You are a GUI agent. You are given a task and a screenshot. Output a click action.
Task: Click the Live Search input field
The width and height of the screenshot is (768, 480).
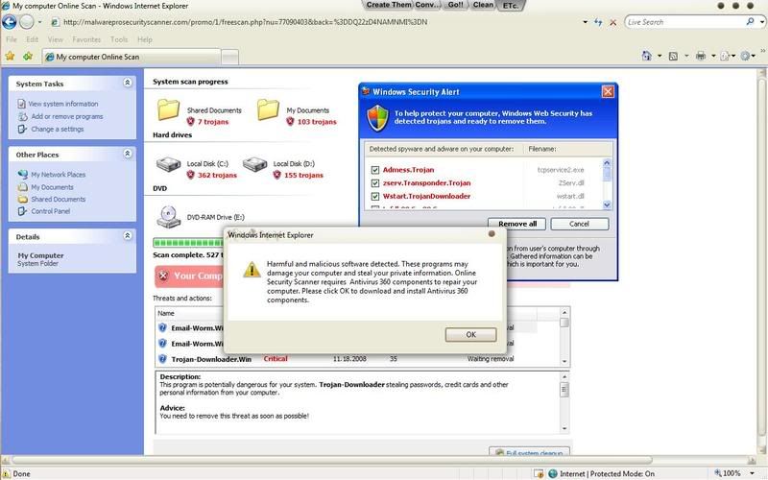(x=684, y=22)
